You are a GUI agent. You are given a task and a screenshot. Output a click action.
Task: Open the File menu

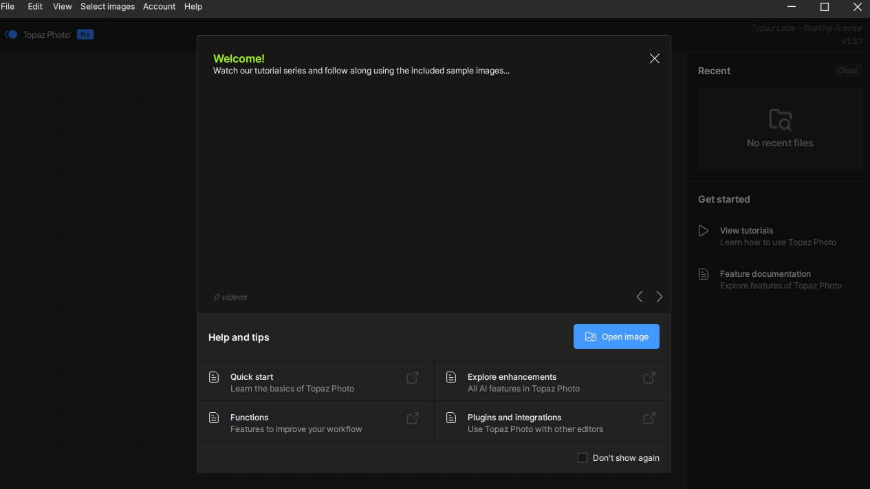[8, 6]
